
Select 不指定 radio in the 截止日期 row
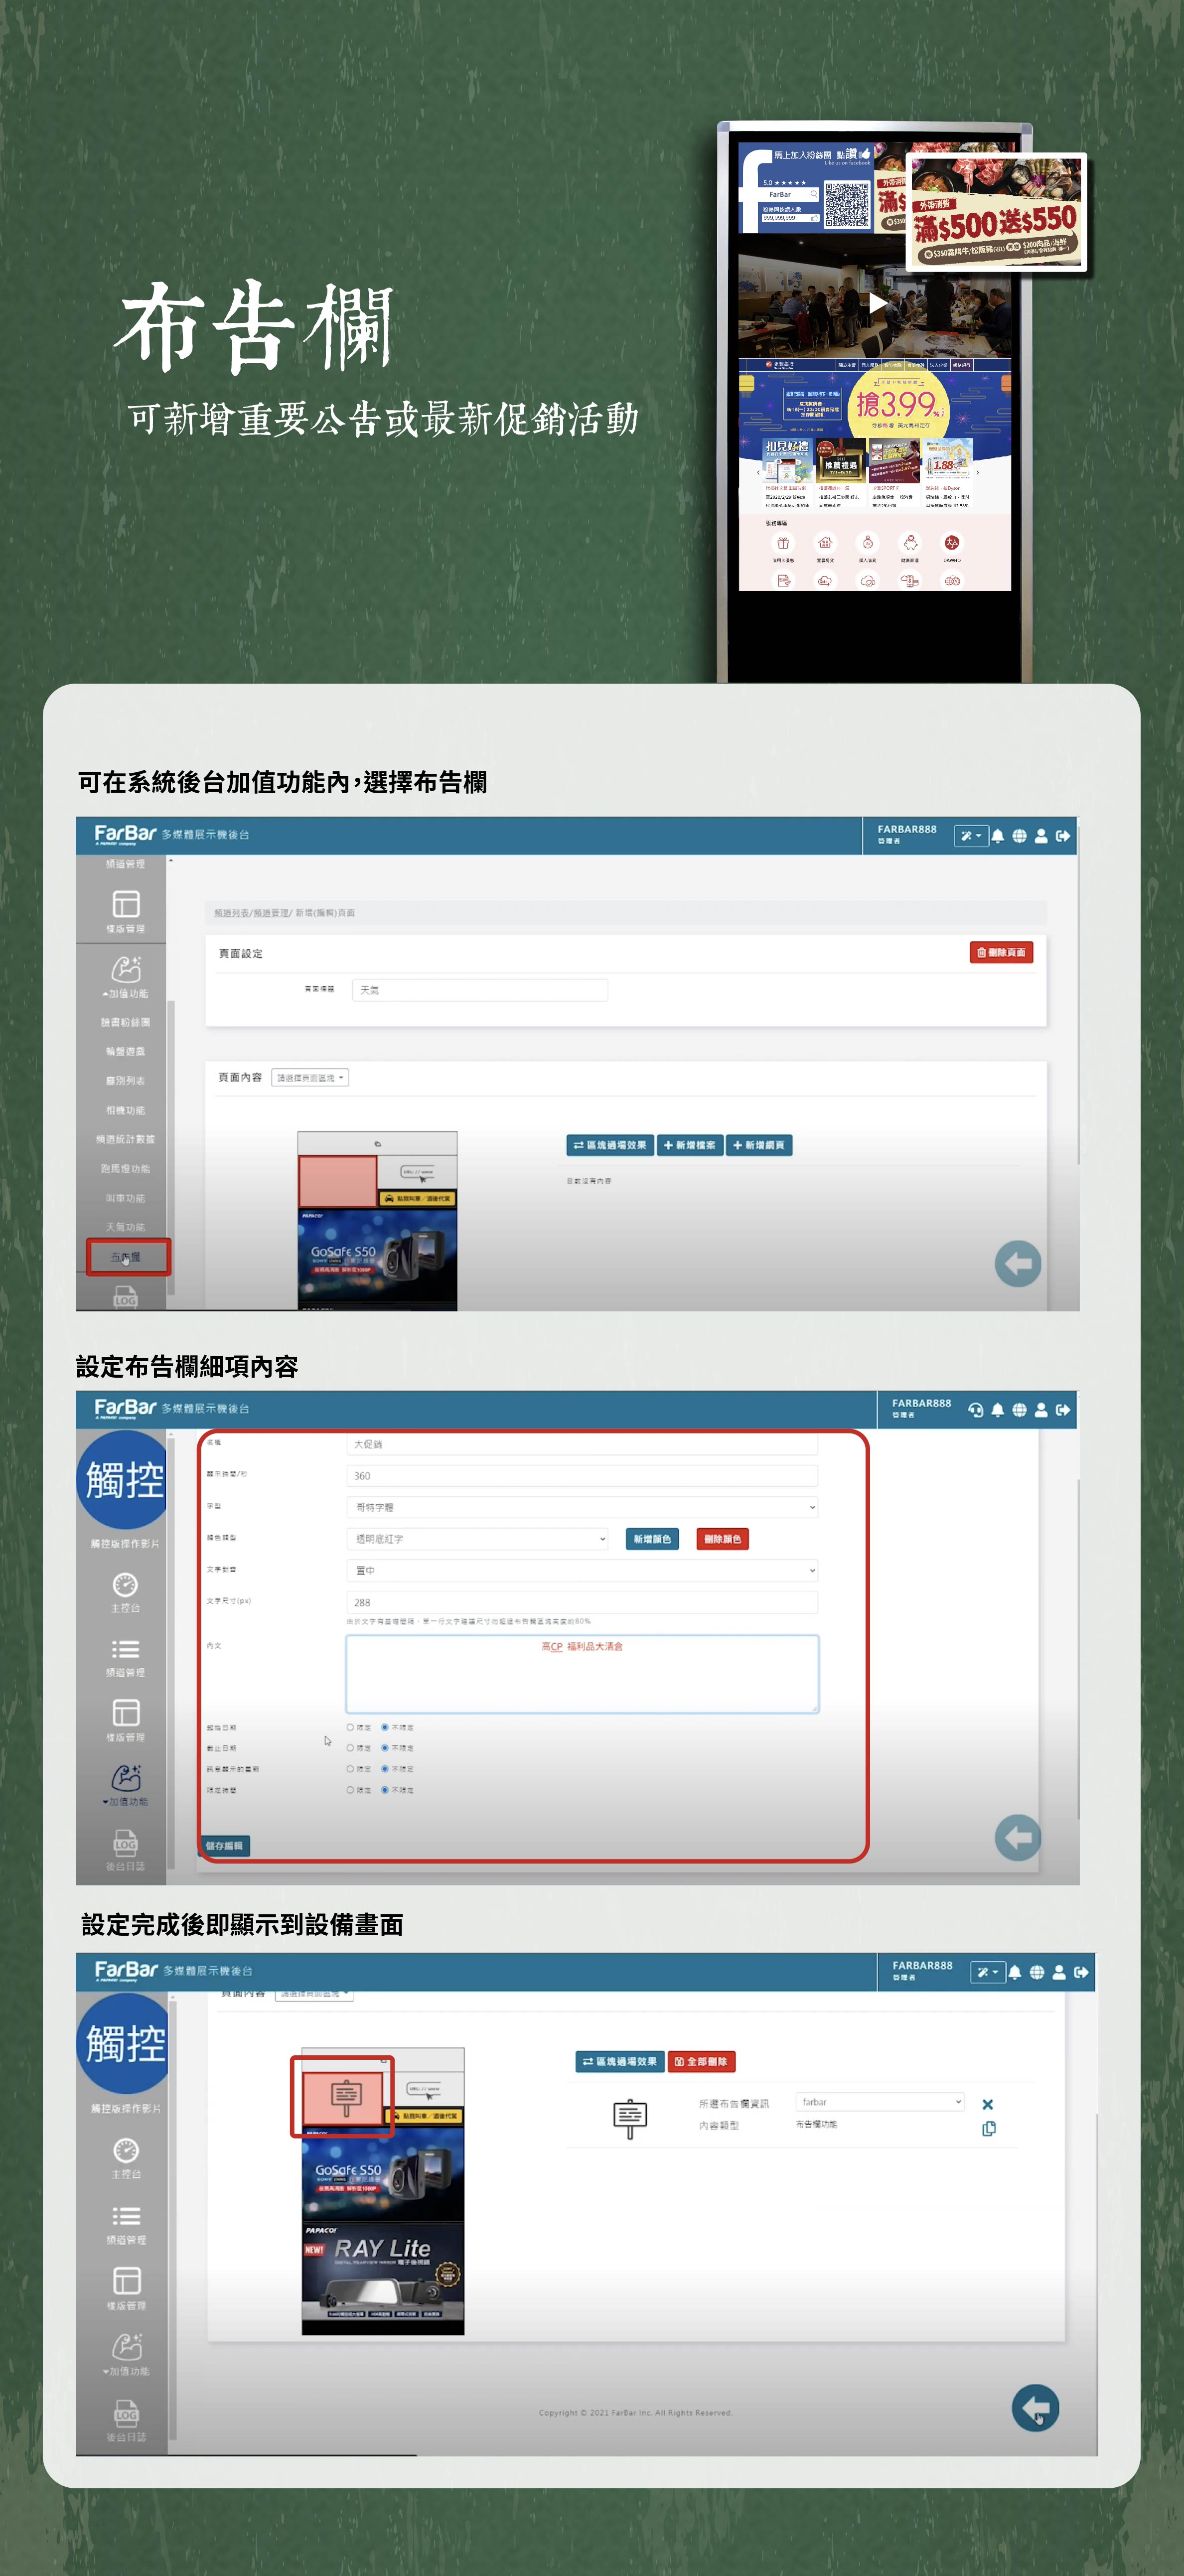(385, 1748)
